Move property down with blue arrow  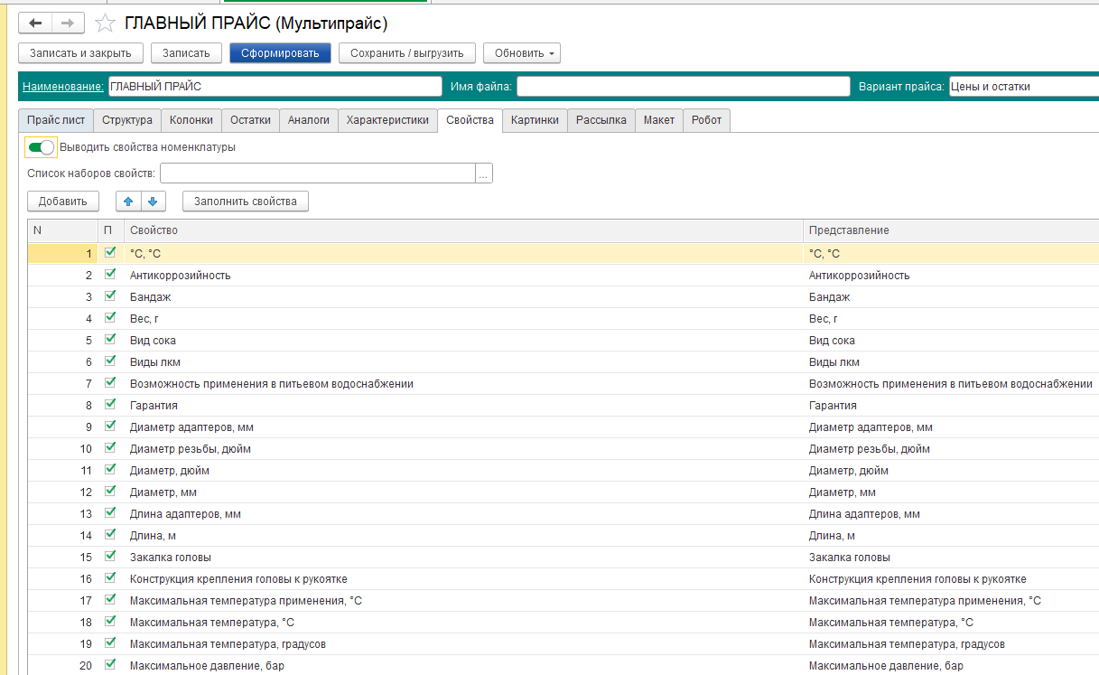153,202
